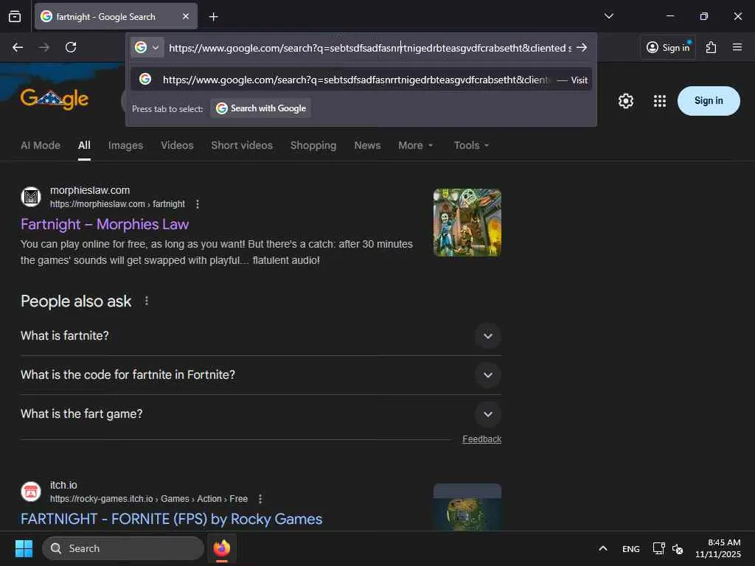Click the Morphies Law result thumbnail
Viewport: 755px width, 566px height.
pos(467,223)
